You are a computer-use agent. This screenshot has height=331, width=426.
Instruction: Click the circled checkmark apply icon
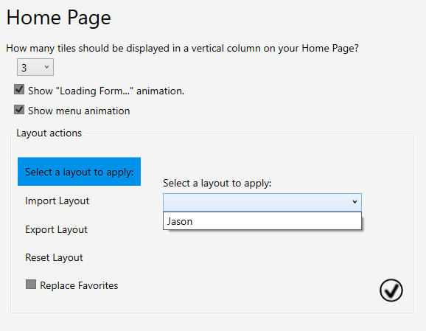tap(391, 290)
